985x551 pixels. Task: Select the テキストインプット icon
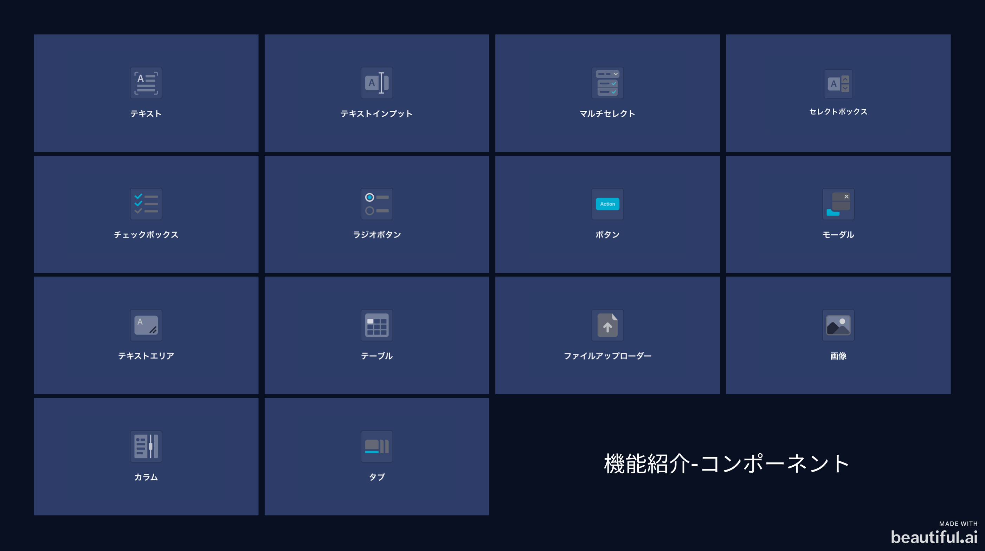[x=376, y=83]
